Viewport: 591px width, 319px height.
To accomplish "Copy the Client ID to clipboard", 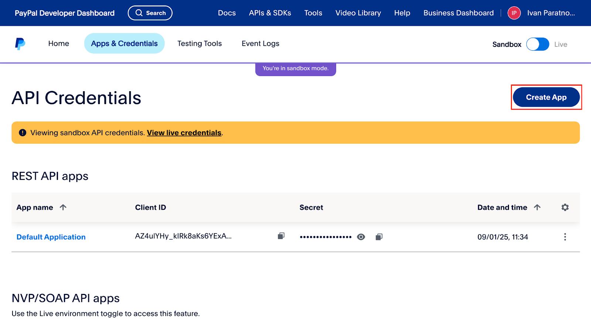I will [281, 236].
